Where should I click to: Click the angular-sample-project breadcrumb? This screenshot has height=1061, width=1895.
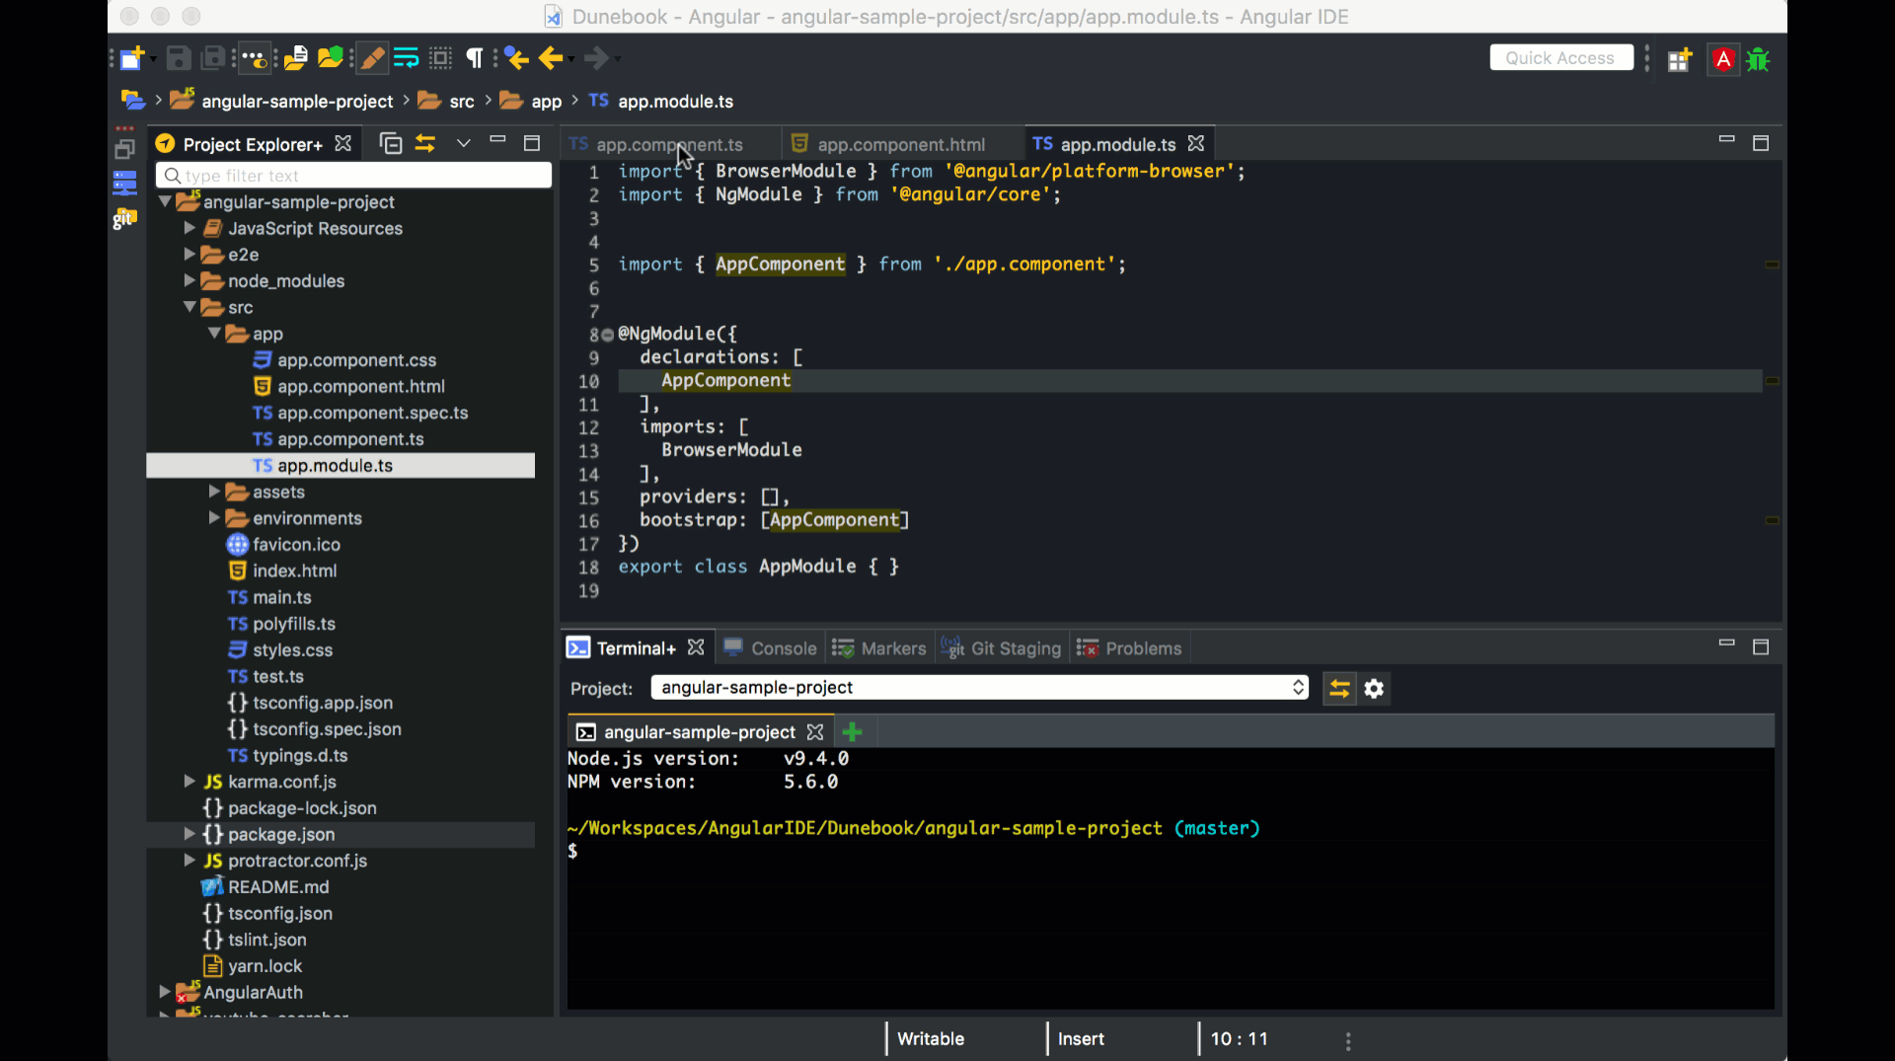pos(297,102)
